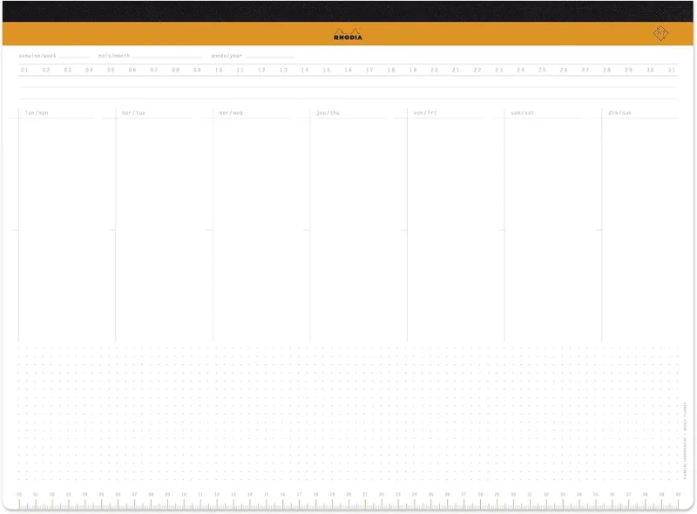Click the dim/sun column header
The width and height of the screenshot is (697, 514).
click(620, 112)
